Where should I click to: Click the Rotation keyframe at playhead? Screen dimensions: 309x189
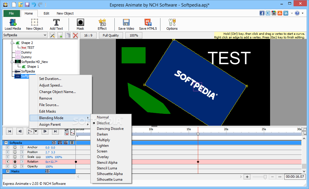[x=198, y=162]
